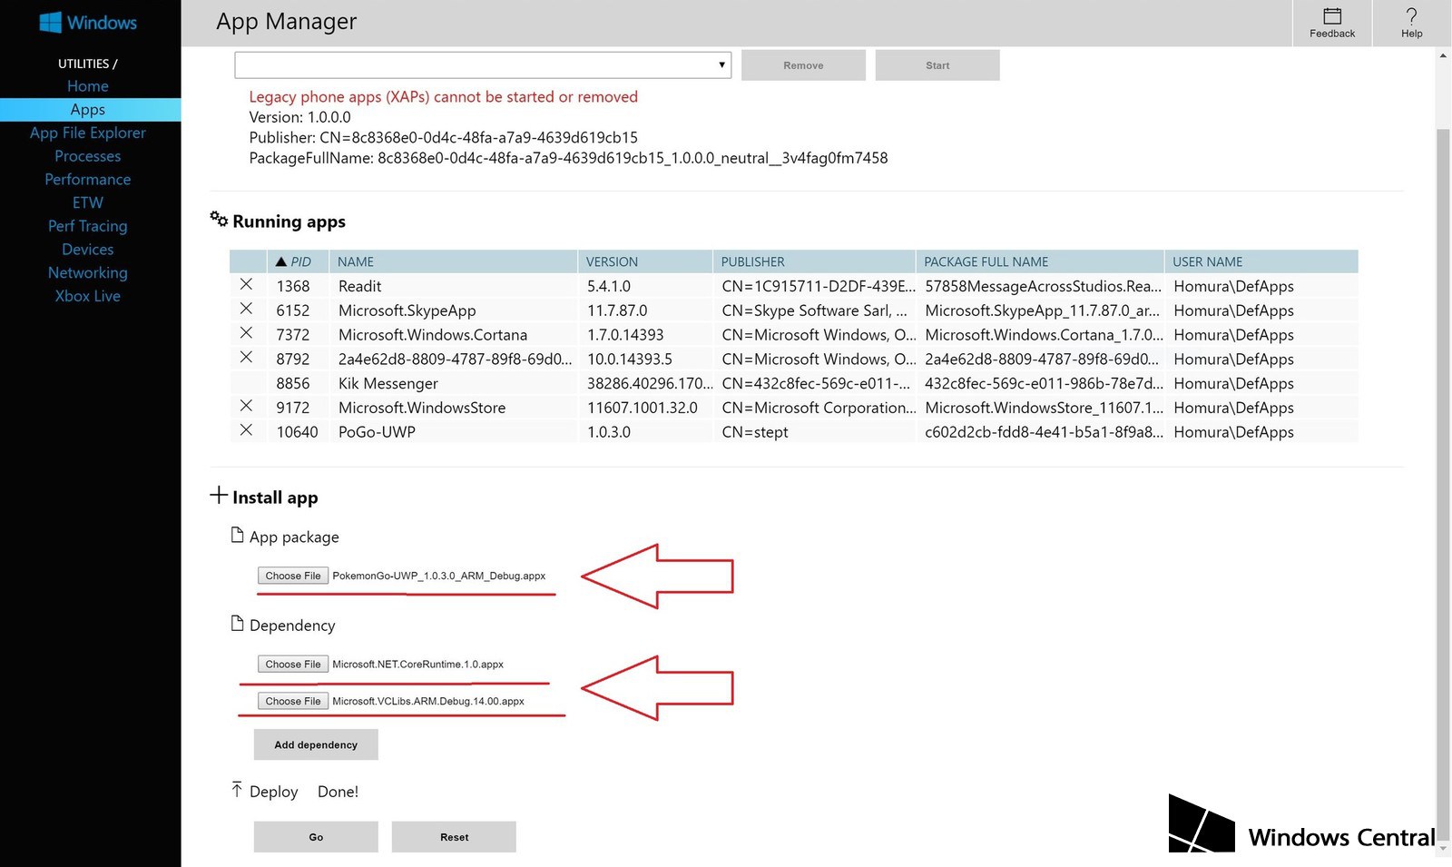
Task: Stop PoGo-UWP using its X icon
Action: (246, 431)
